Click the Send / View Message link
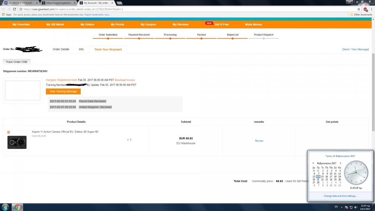375x211 pixels. point(356,49)
